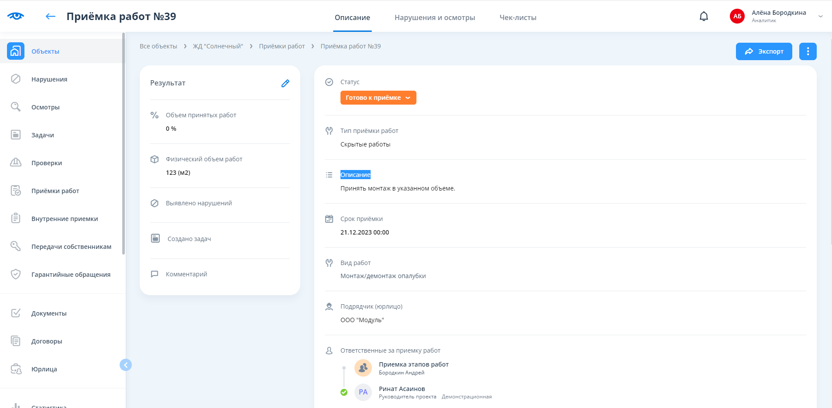Viewport: 832px width, 408px height.
Task: Expand the user profile menu chevron
Action: pos(821,17)
